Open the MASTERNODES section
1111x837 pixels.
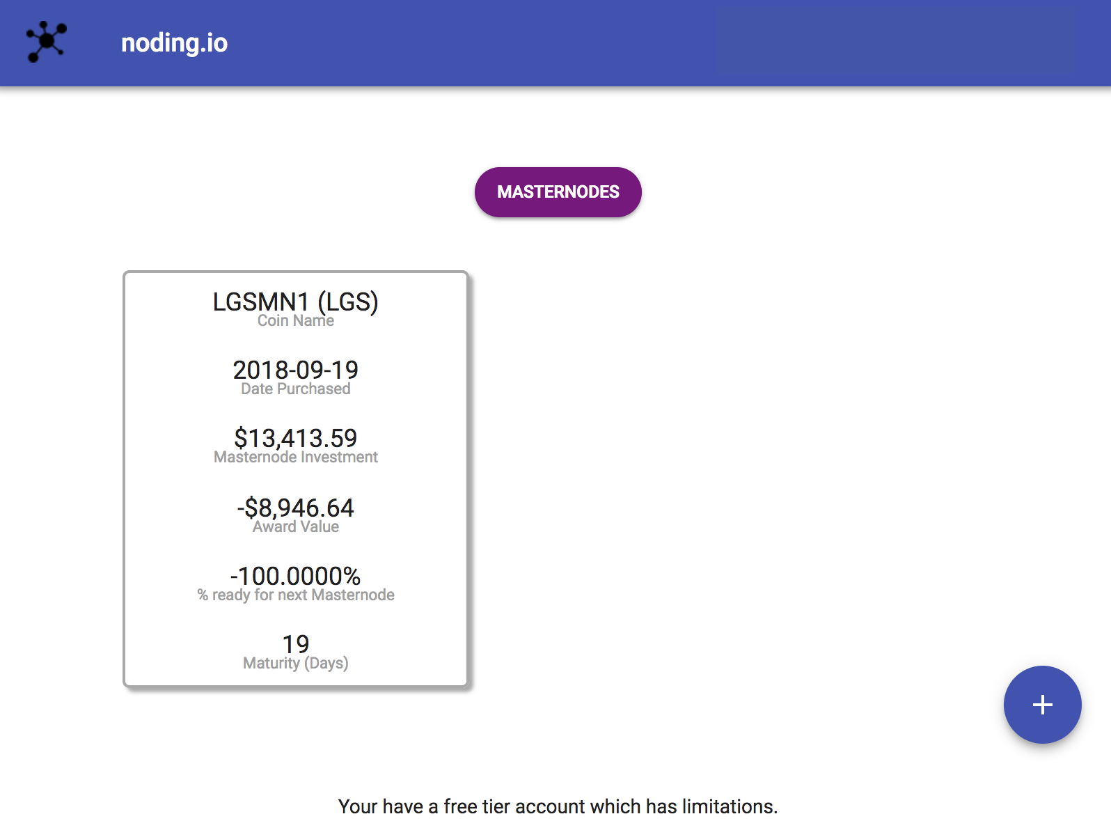[558, 191]
